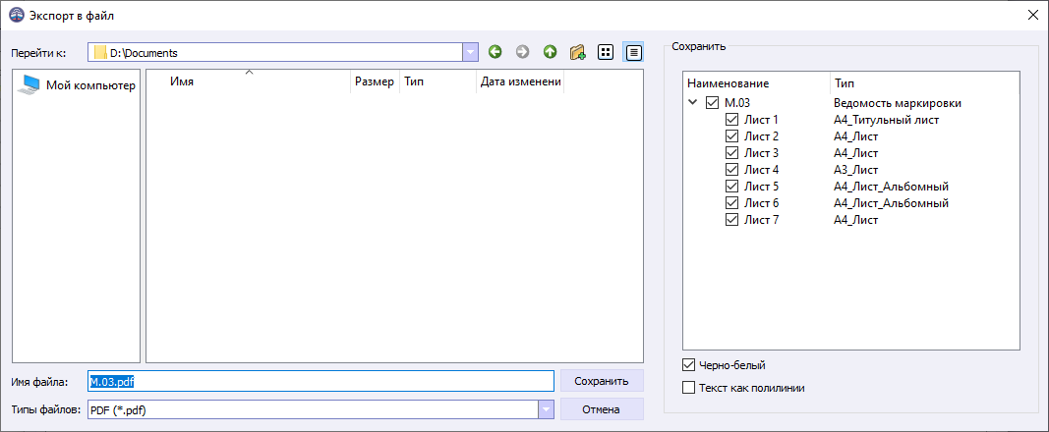Screen dimensions: 1049x432
Task: Uncheck Лист 5 checkbox
Action: (x=731, y=187)
